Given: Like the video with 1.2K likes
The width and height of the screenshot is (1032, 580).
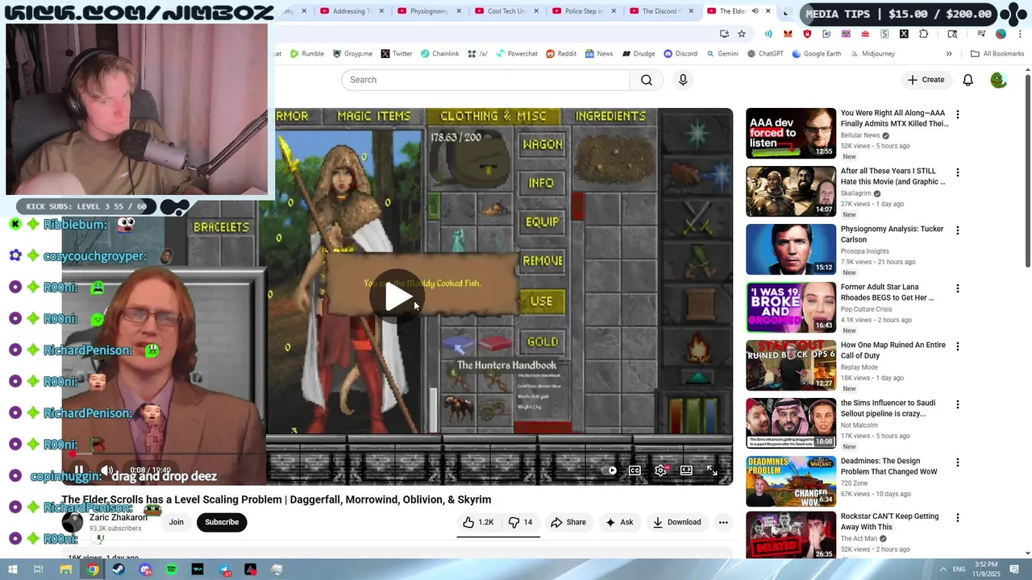Looking at the screenshot, I should coord(478,522).
